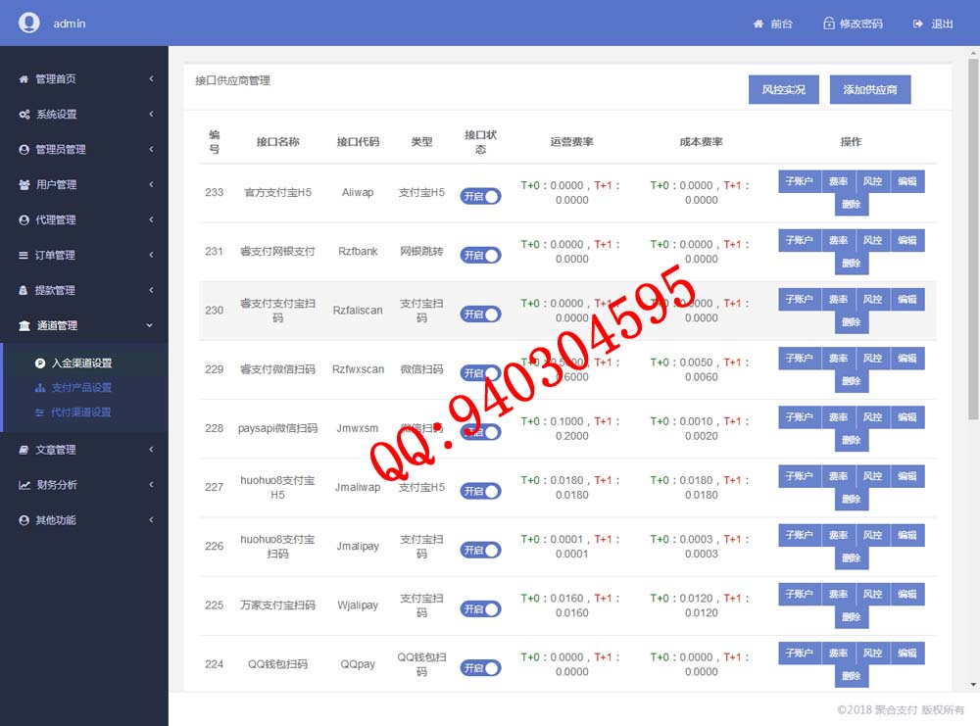Expand the 系统设置 menu chevron

[x=151, y=114]
